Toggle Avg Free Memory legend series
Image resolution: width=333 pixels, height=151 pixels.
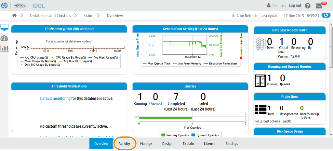pos(187,64)
